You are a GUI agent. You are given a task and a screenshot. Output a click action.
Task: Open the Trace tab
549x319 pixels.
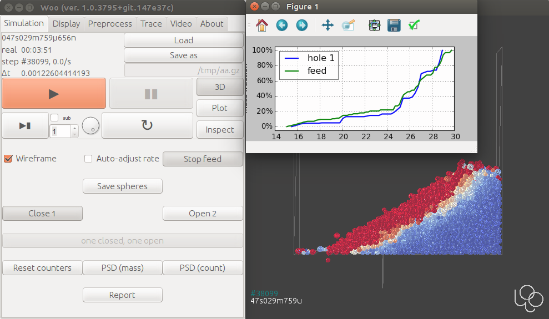151,23
